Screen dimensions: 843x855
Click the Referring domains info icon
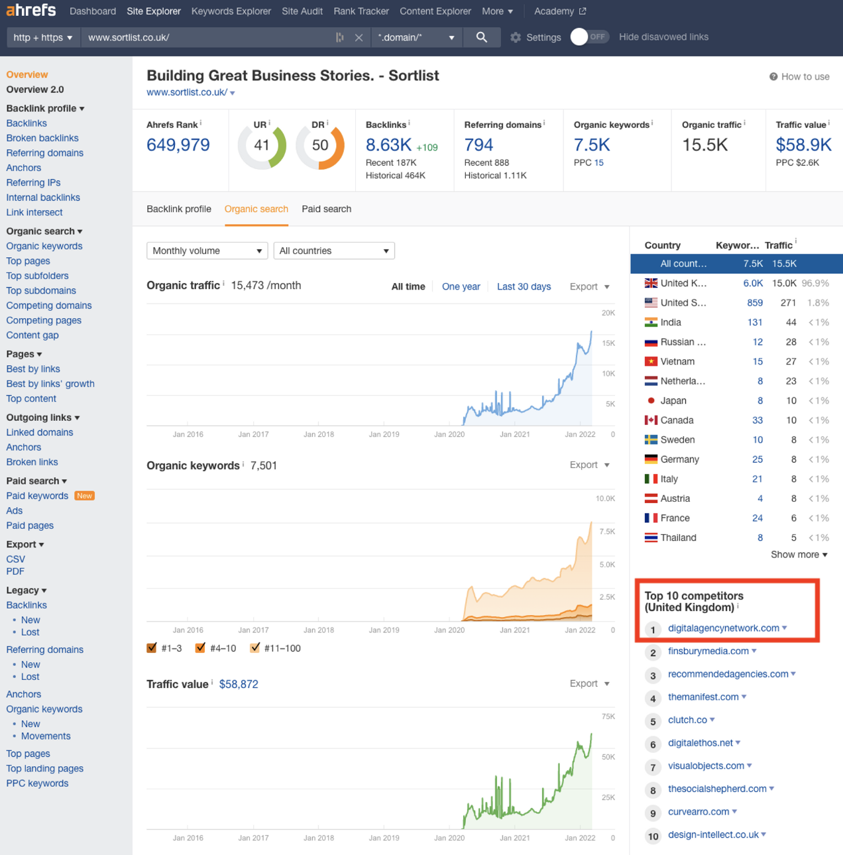pos(544,123)
